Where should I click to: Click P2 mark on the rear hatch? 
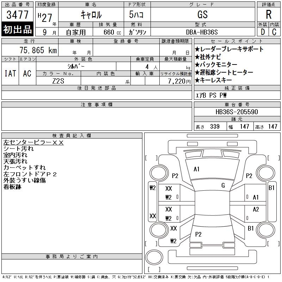198,234
